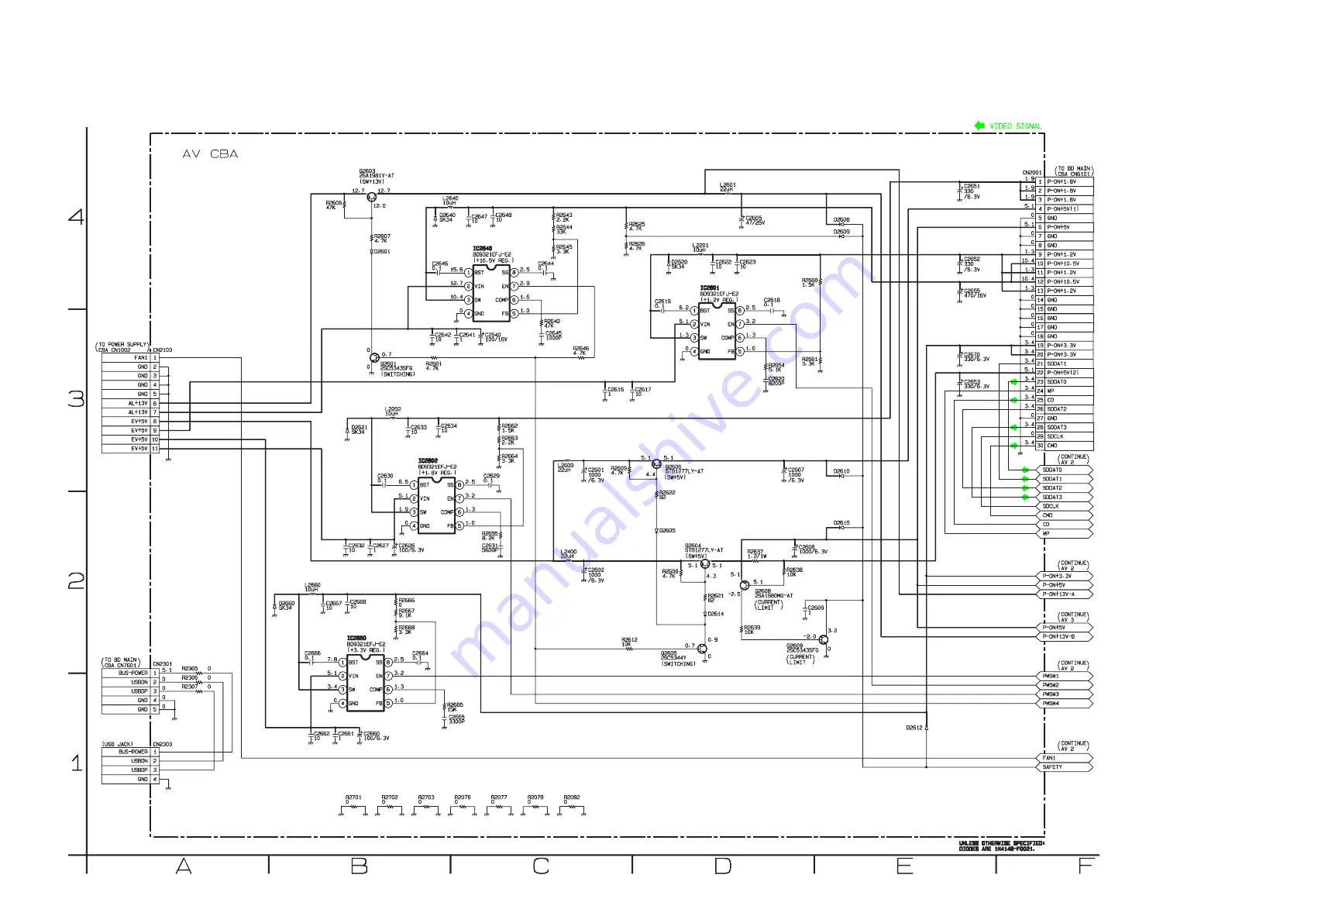The height and width of the screenshot is (923, 1318).
Task: Click the CN2100 connector label
Action: click(x=163, y=350)
